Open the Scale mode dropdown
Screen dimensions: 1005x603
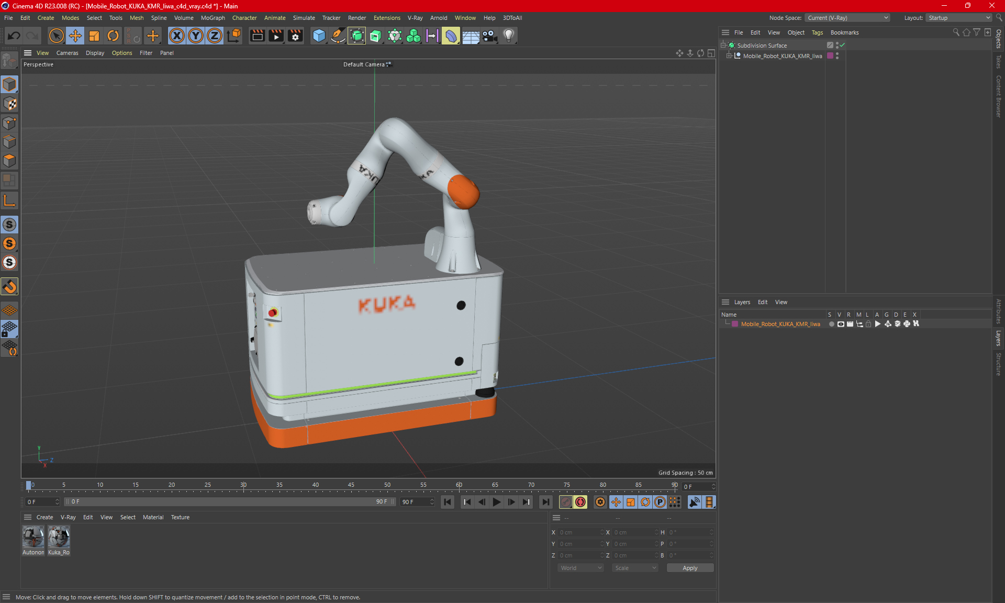(635, 568)
